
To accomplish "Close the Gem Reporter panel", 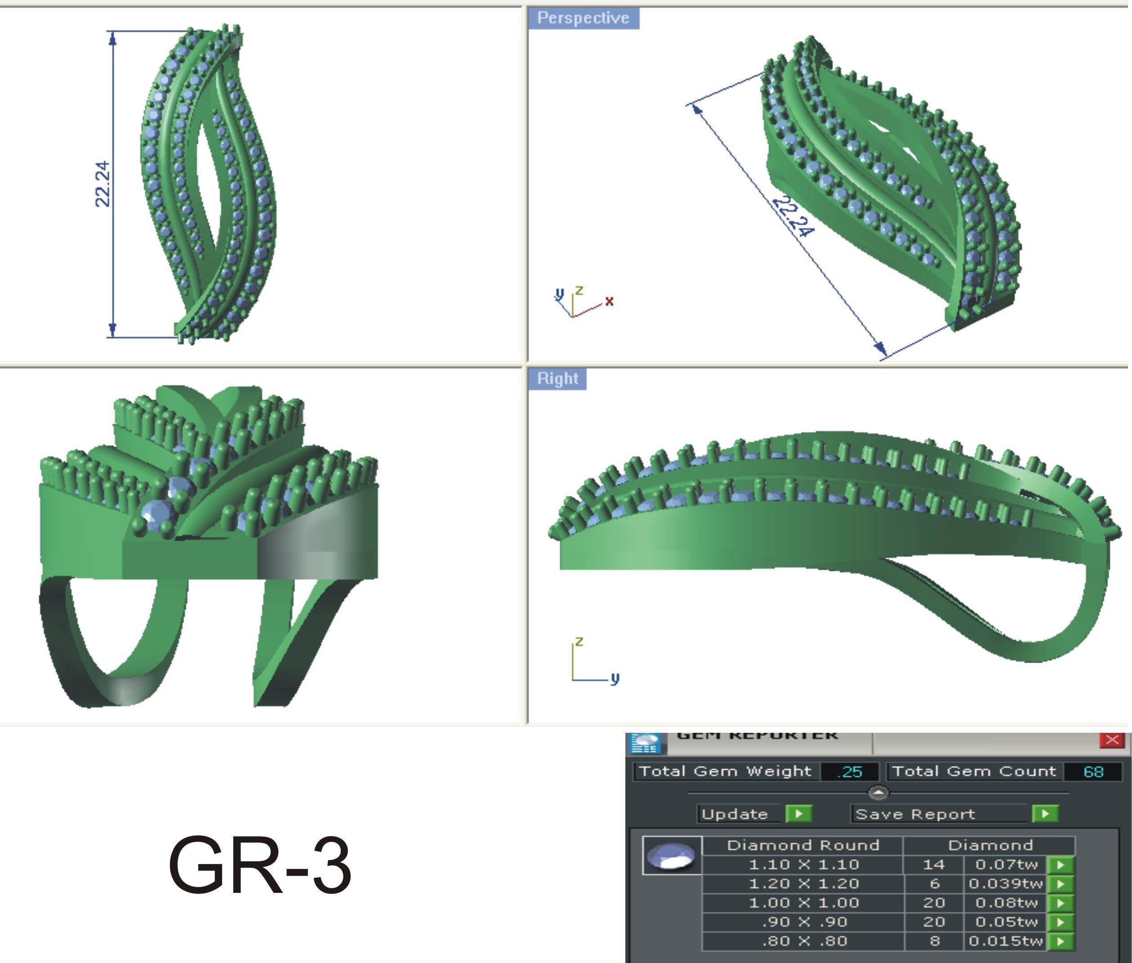I will tap(1112, 740).
